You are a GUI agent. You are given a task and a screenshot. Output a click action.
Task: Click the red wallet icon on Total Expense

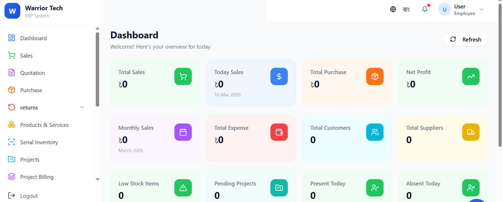(x=279, y=132)
